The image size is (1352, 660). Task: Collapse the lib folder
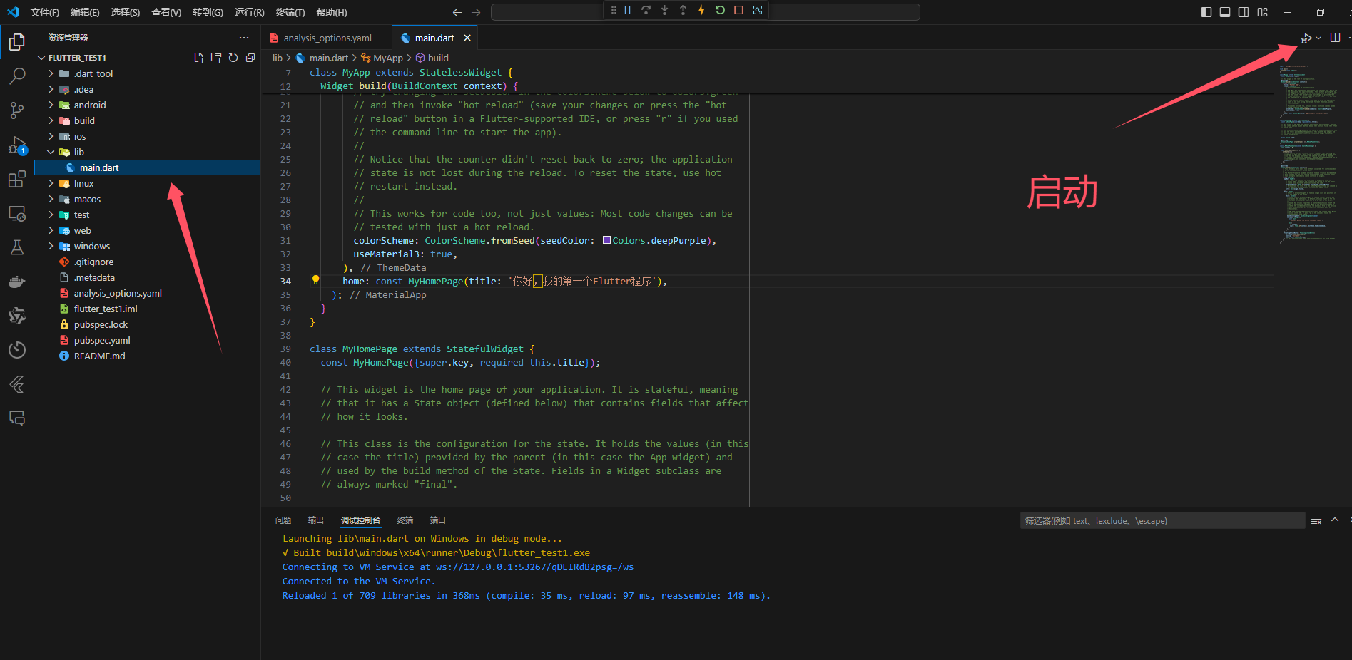pos(51,152)
